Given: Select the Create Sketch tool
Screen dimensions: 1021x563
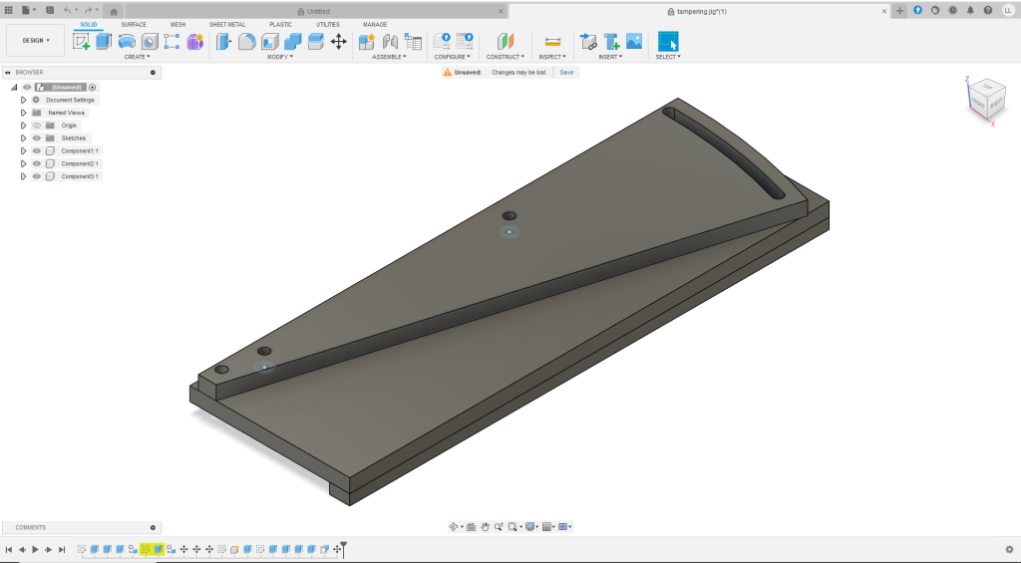Looking at the screenshot, I should pyautogui.click(x=82, y=42).
